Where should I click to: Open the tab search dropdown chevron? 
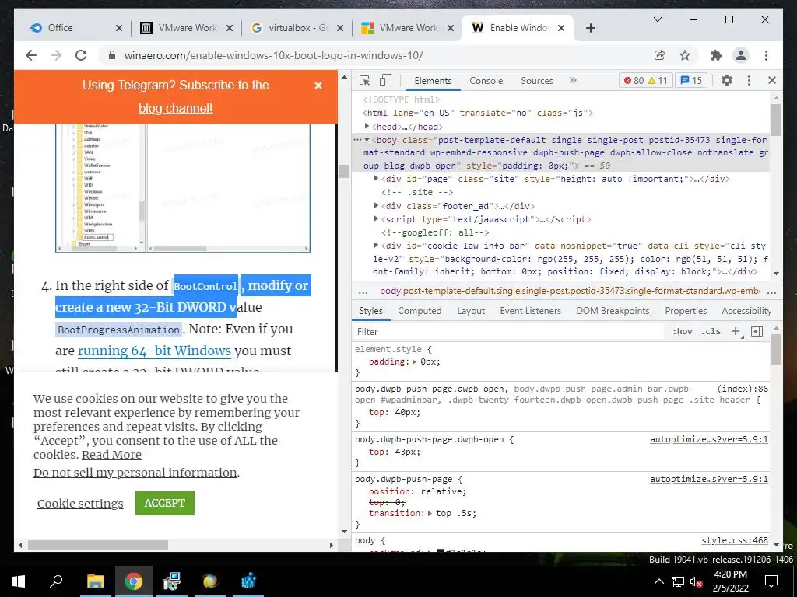pos(657,19)
